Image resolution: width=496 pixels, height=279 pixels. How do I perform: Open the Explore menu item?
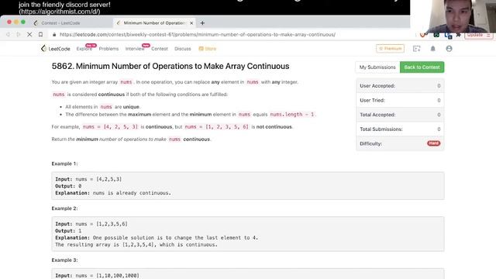tap(84, 49)
